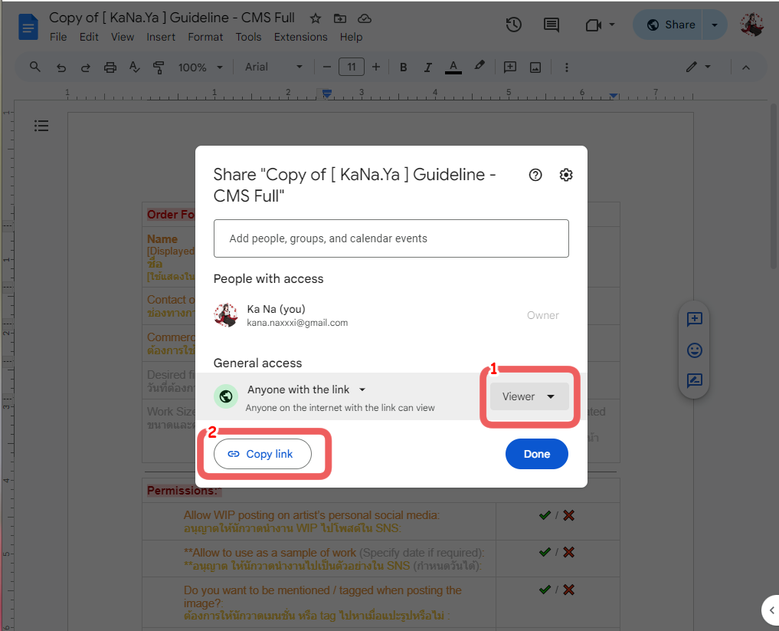This screenshot has width=779, height=631.
Task: Open the comments history icon
Action: 551,25
